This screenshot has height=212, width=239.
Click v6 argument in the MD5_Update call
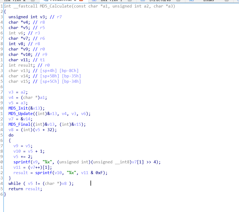click(x=84, y=114)
